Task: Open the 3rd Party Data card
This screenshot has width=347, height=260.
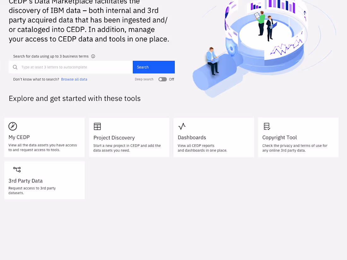Action: (44, 180)
